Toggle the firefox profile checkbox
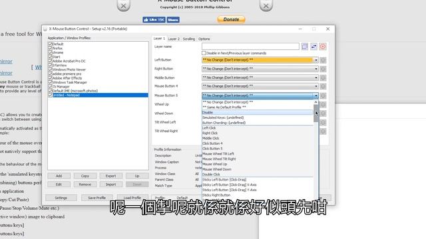The height and width of the screenshot is (239, 426). pyautogui.click(x=50, y=48)
